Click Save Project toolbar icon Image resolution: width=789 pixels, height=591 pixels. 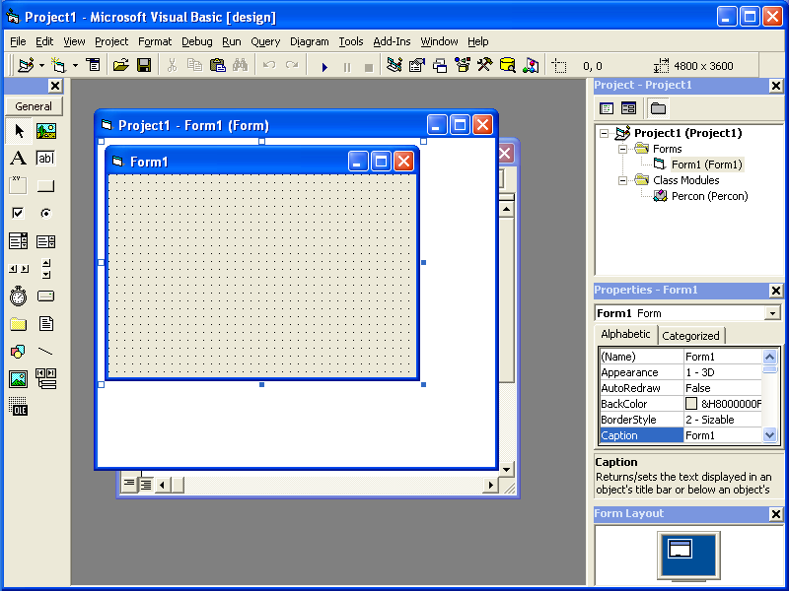[144, 65]
